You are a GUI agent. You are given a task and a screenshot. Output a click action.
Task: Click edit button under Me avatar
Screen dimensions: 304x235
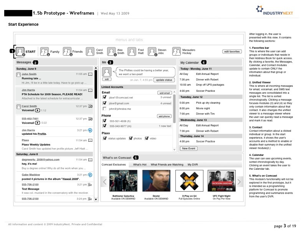(x=107, y=79)
